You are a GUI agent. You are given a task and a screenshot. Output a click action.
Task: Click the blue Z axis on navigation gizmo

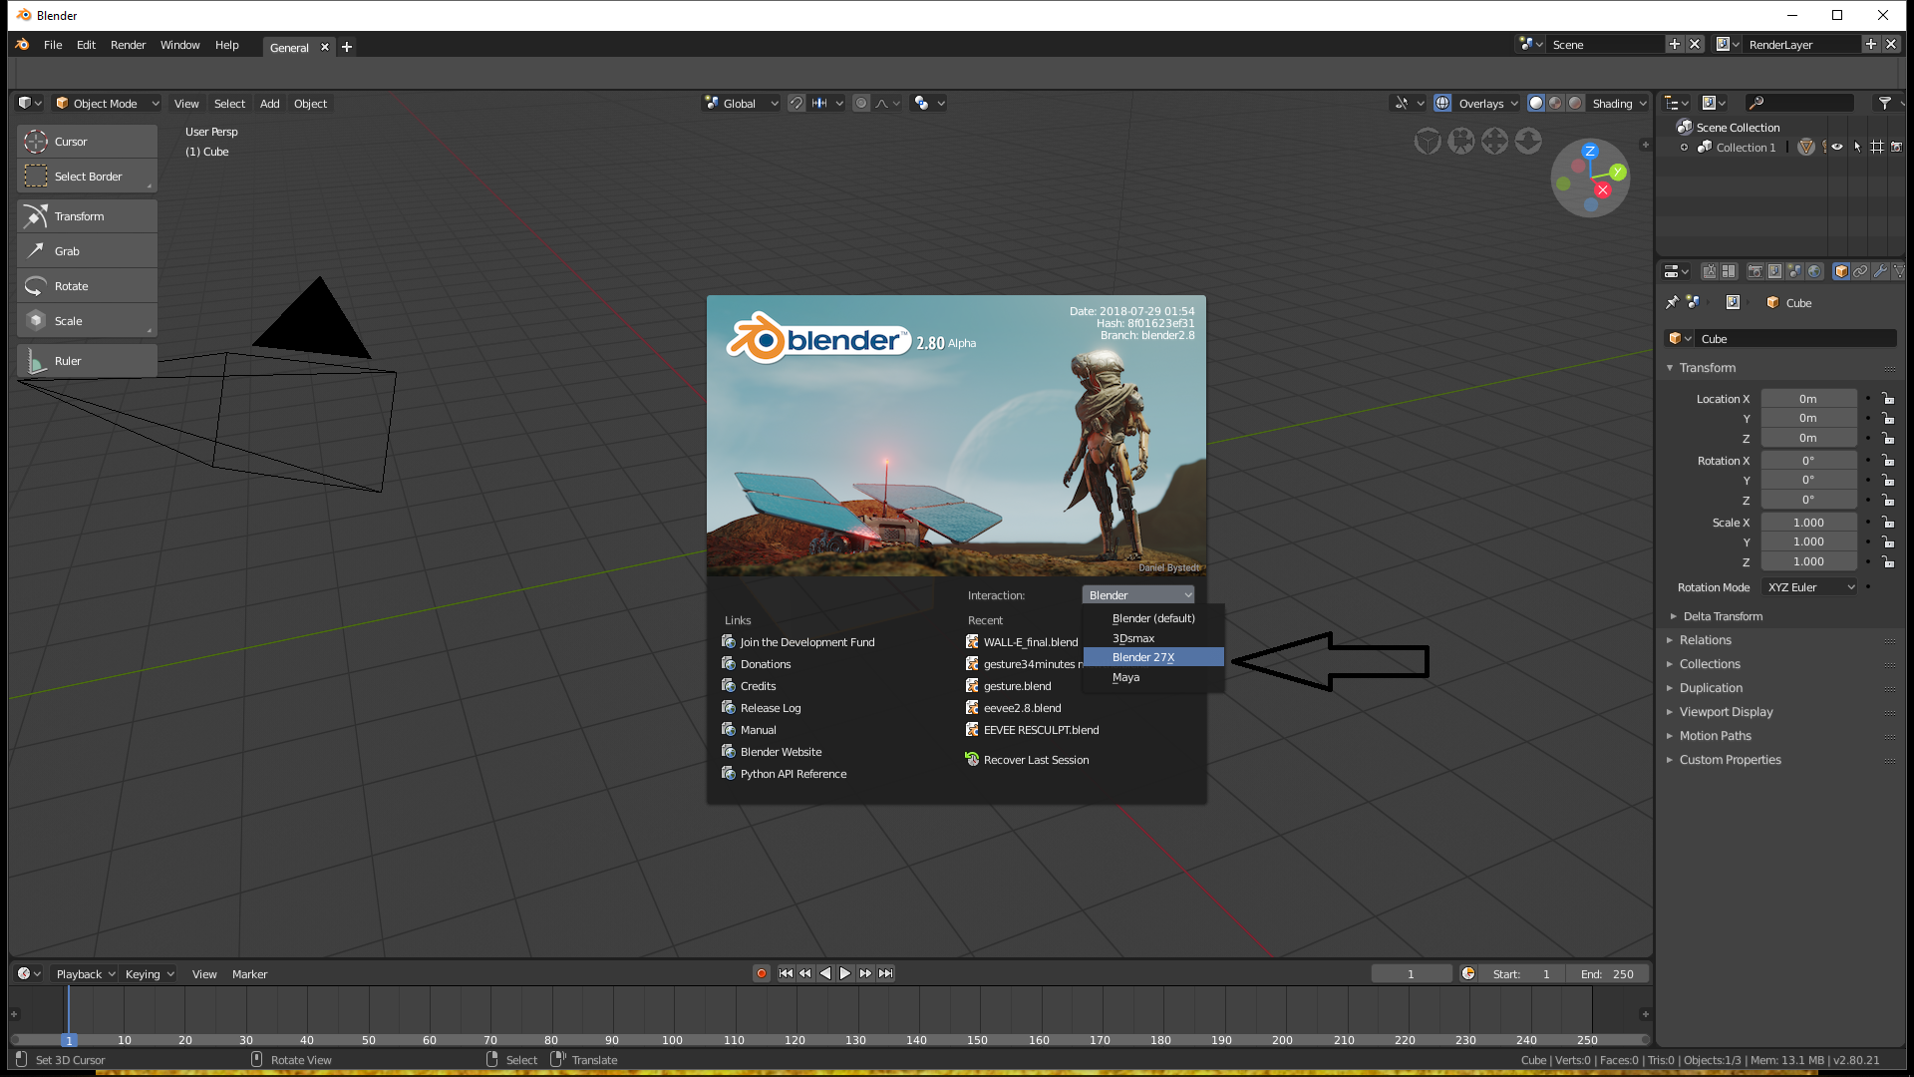coord(1590,152)
